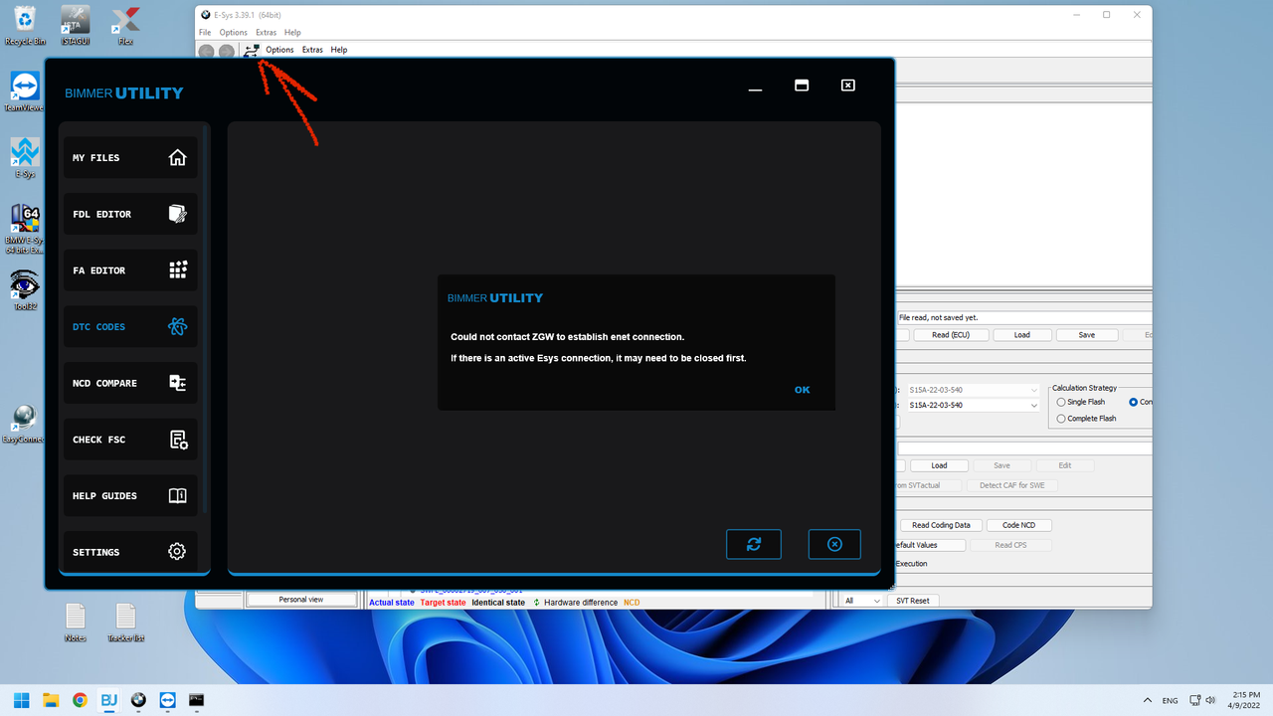
Task: Click 'File read, not saved yet.' field
Action: 1023,317
